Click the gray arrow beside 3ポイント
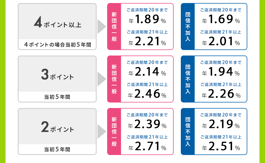This screenshot has width=265, height=163. [x=102, y=79]
